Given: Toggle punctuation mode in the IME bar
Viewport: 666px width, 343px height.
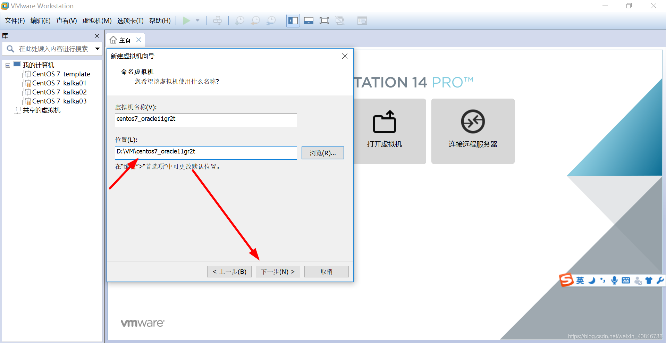Looking at the screenshot, I should [603, 281].
